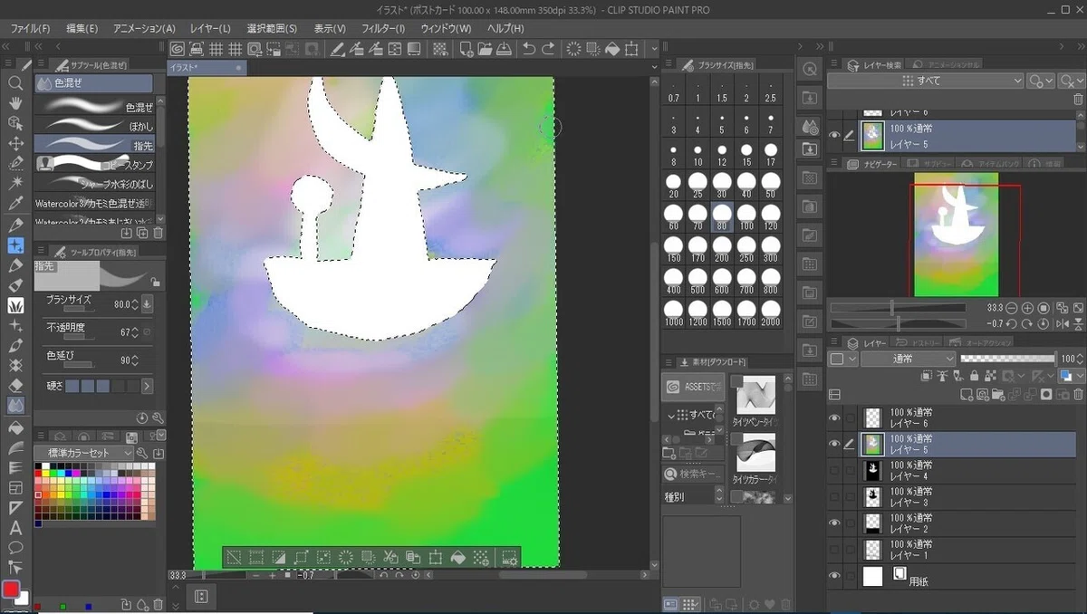Hide レイヤー 2 with its eye icon
Viewport: 1087px width, 614px height.
[x=835, y=523]
